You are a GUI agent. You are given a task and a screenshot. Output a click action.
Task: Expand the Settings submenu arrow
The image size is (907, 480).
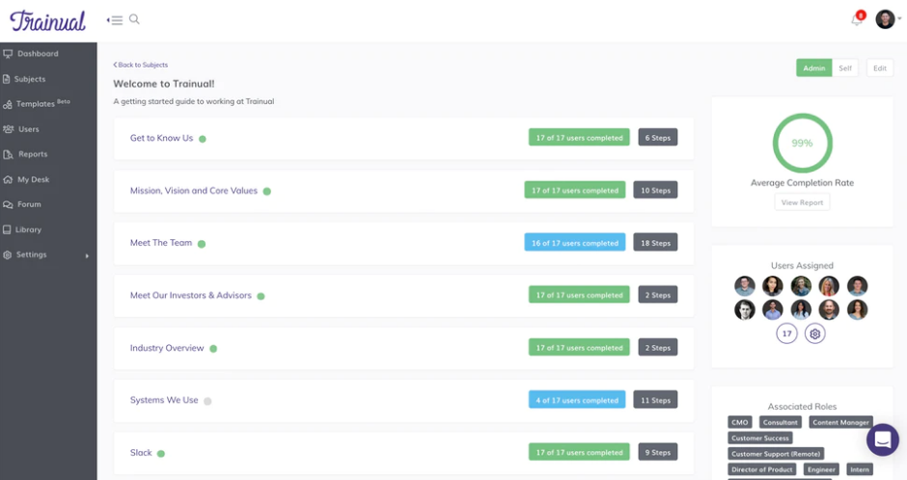88,255
